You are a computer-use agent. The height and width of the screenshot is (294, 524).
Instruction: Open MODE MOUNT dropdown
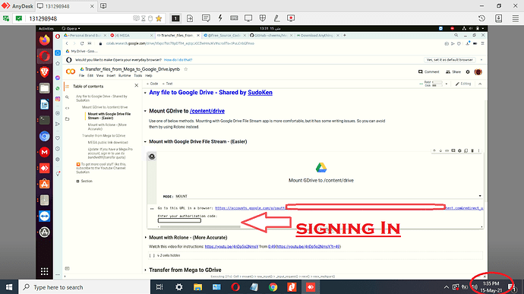pyautogui.click(x=329, y=196)
